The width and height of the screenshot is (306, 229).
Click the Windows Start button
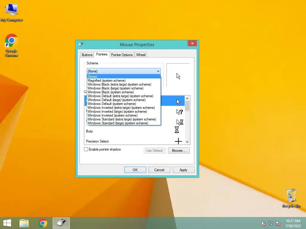[7, 223]
